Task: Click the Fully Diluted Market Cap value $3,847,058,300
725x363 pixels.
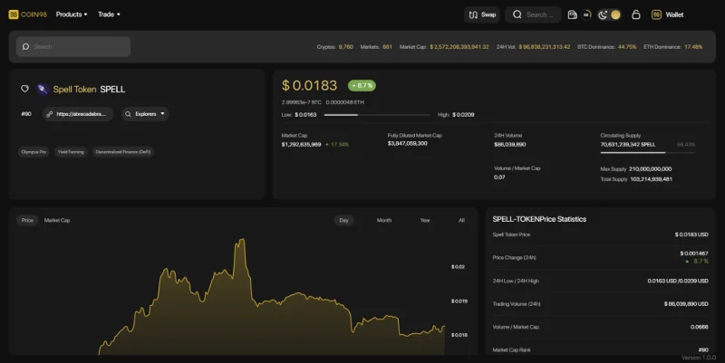Action: point(407,144)
